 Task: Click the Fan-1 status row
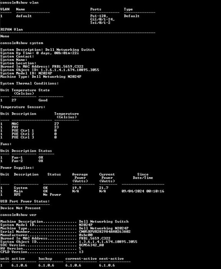click(22, 158)
